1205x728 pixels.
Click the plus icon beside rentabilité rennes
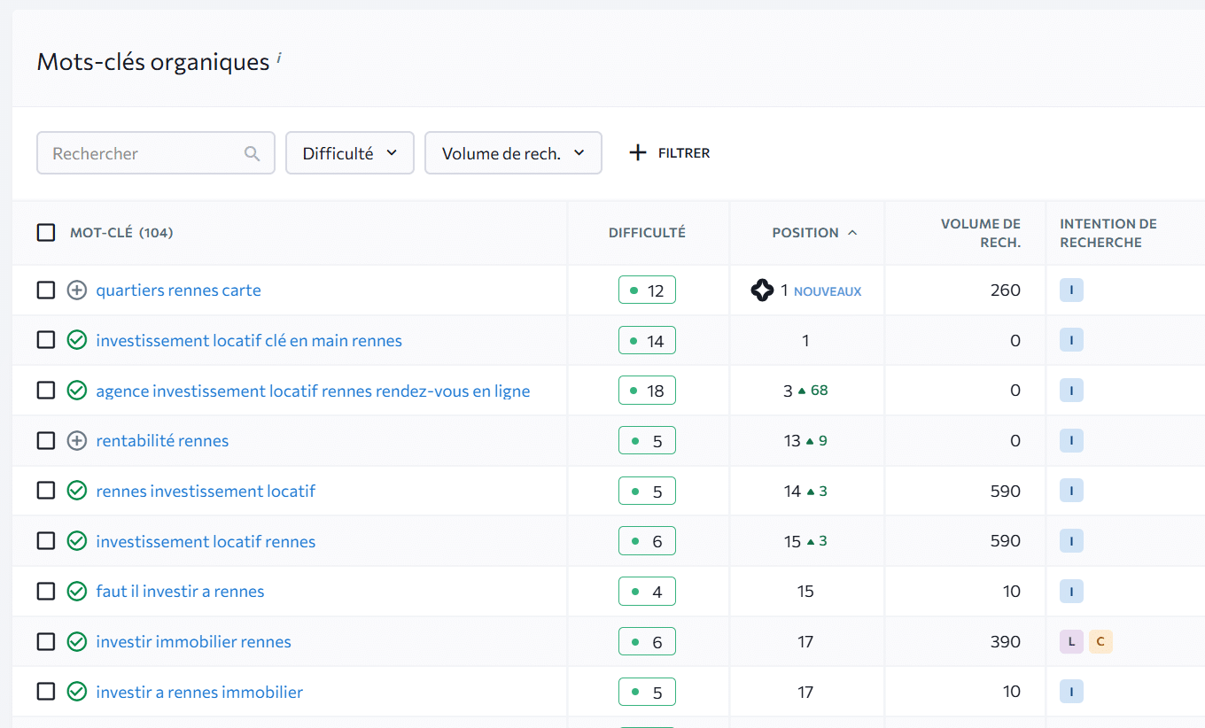pyautogui.click(x=77, y=441)
